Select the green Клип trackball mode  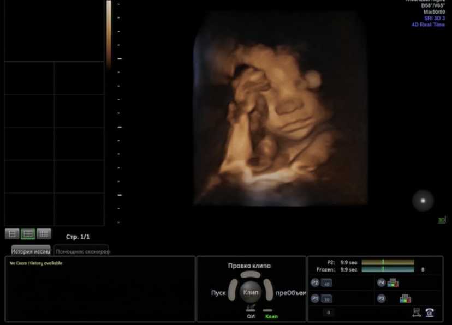coord(271,316)
